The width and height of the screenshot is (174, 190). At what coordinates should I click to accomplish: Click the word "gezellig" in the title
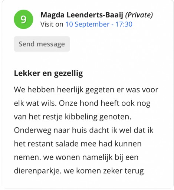(x=68, y=74)
